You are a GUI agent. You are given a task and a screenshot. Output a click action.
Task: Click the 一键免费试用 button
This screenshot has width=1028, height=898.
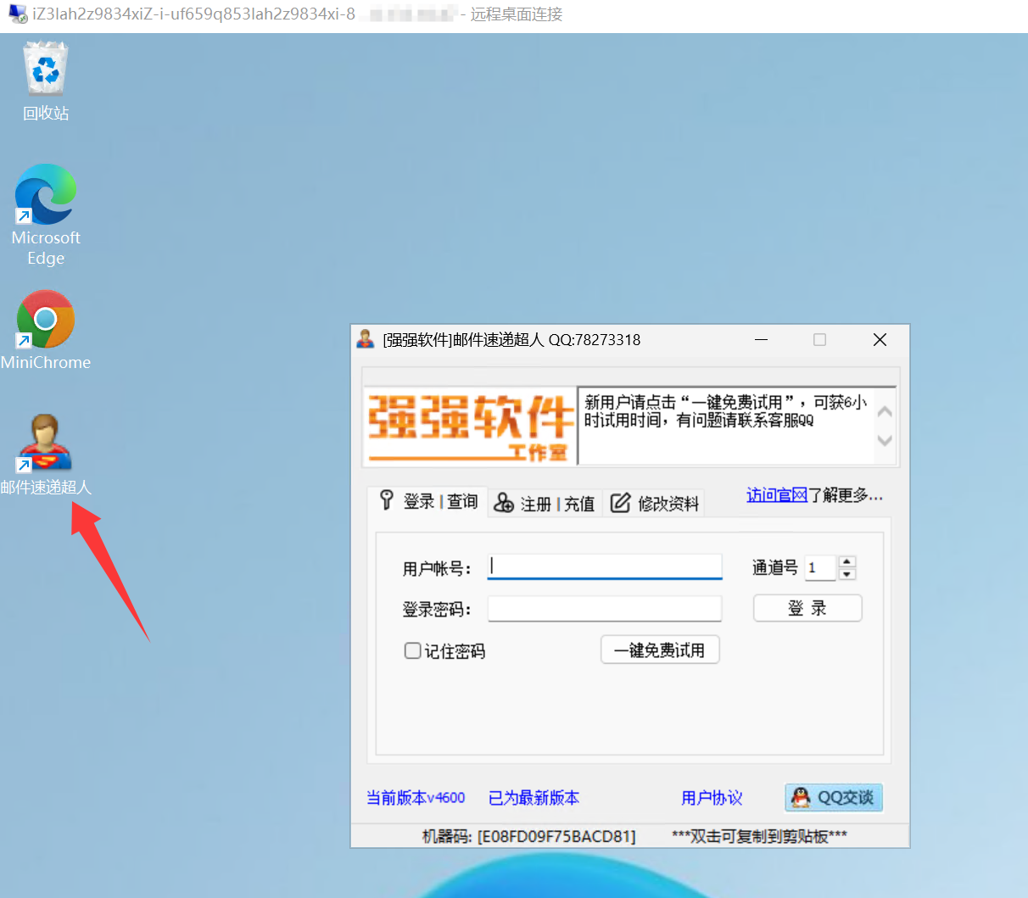pos(660,650)
